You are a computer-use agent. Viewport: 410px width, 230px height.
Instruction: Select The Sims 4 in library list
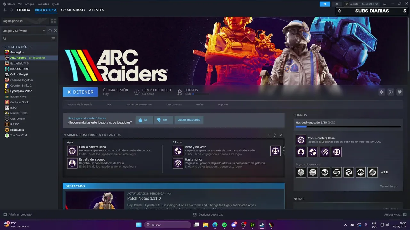coord(29,135)
